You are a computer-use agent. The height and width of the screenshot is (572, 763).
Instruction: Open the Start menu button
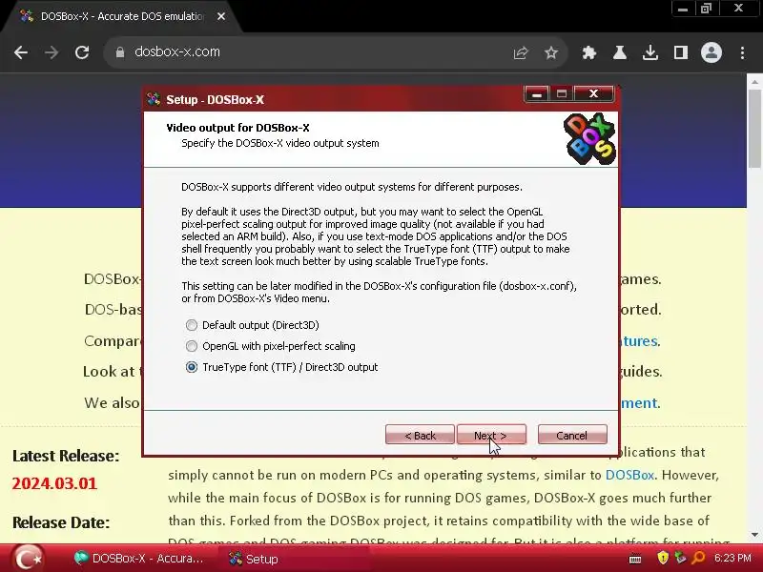pos(28,559)
